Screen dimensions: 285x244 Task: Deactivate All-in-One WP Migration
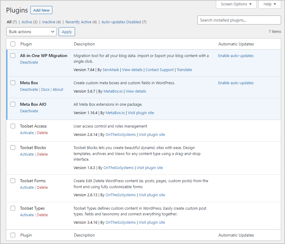pyautogui.click(x=29, y=62)
